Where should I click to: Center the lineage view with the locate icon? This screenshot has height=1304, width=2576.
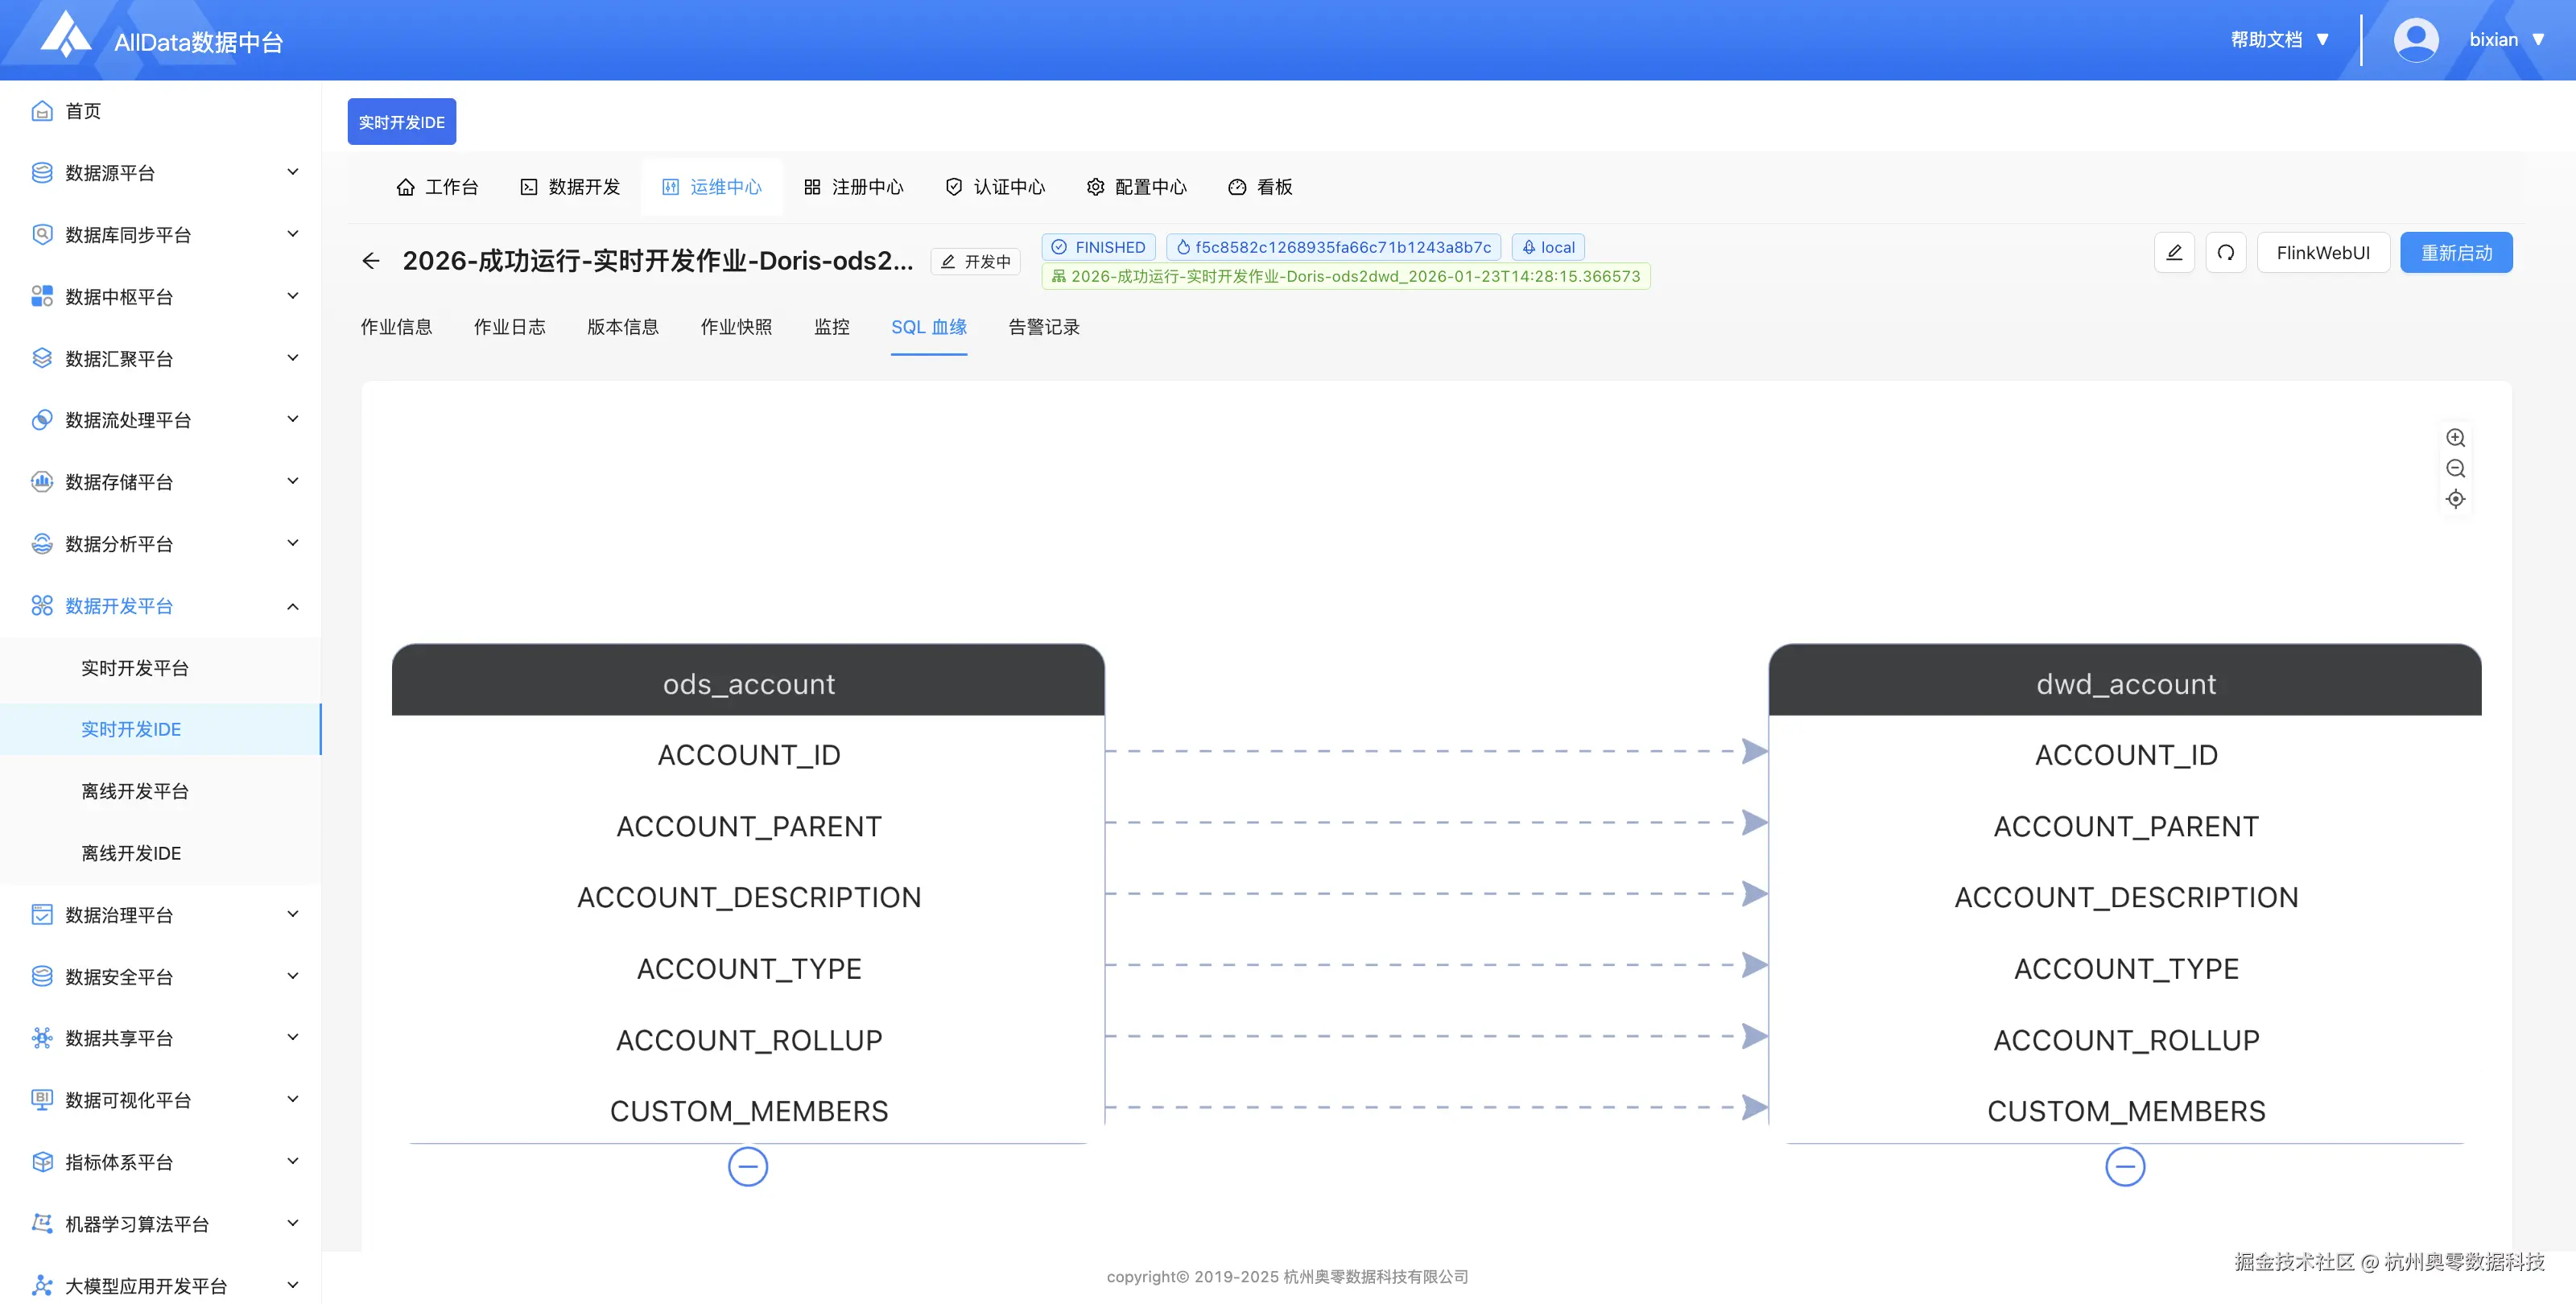(x=2456, y=498)
